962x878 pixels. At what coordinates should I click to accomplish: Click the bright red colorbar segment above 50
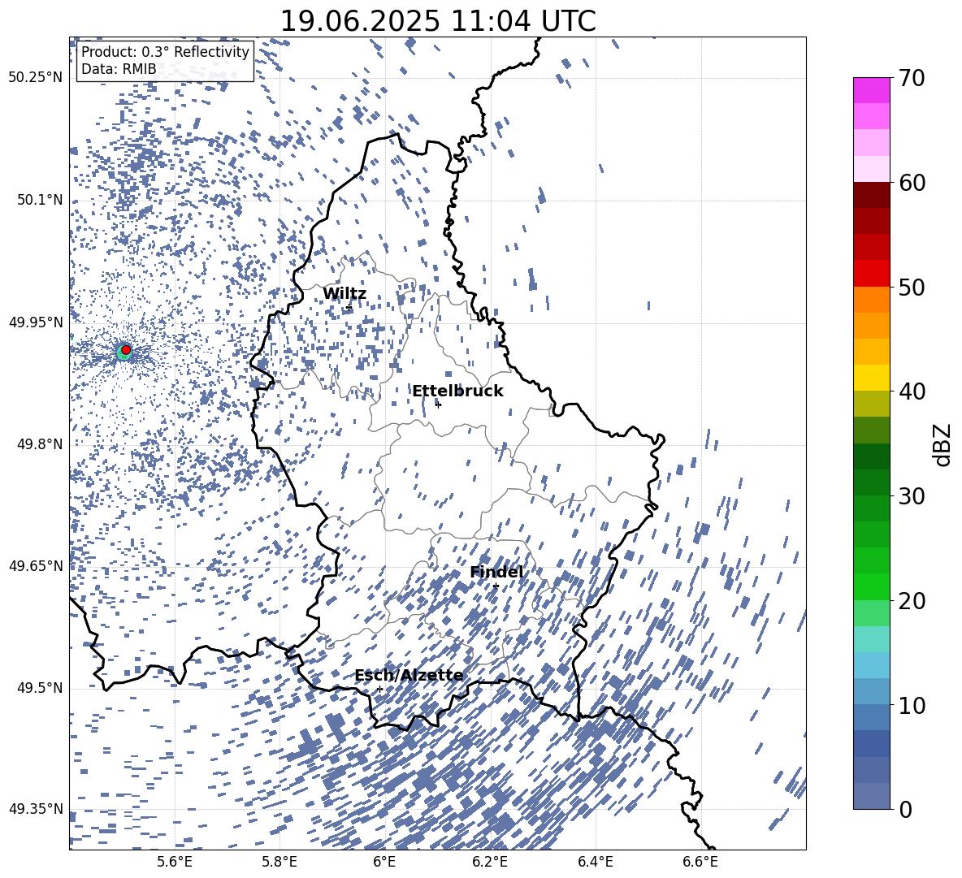871,274
